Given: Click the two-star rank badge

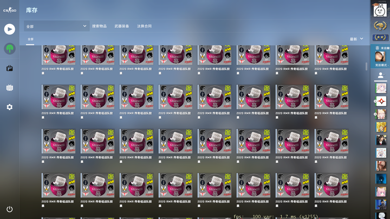Looking at the screenshot, I should coord(380,37).
